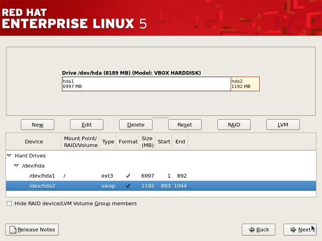Click the document icon on Release Notes
The image size is (322, 241).
point(13,230)
